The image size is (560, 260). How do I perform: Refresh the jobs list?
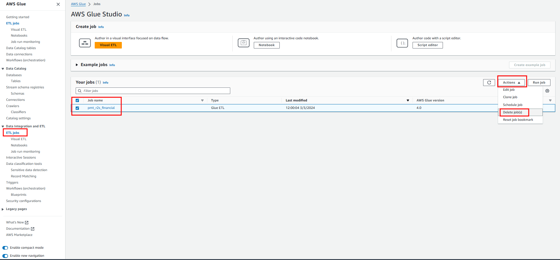pos(489,82)
